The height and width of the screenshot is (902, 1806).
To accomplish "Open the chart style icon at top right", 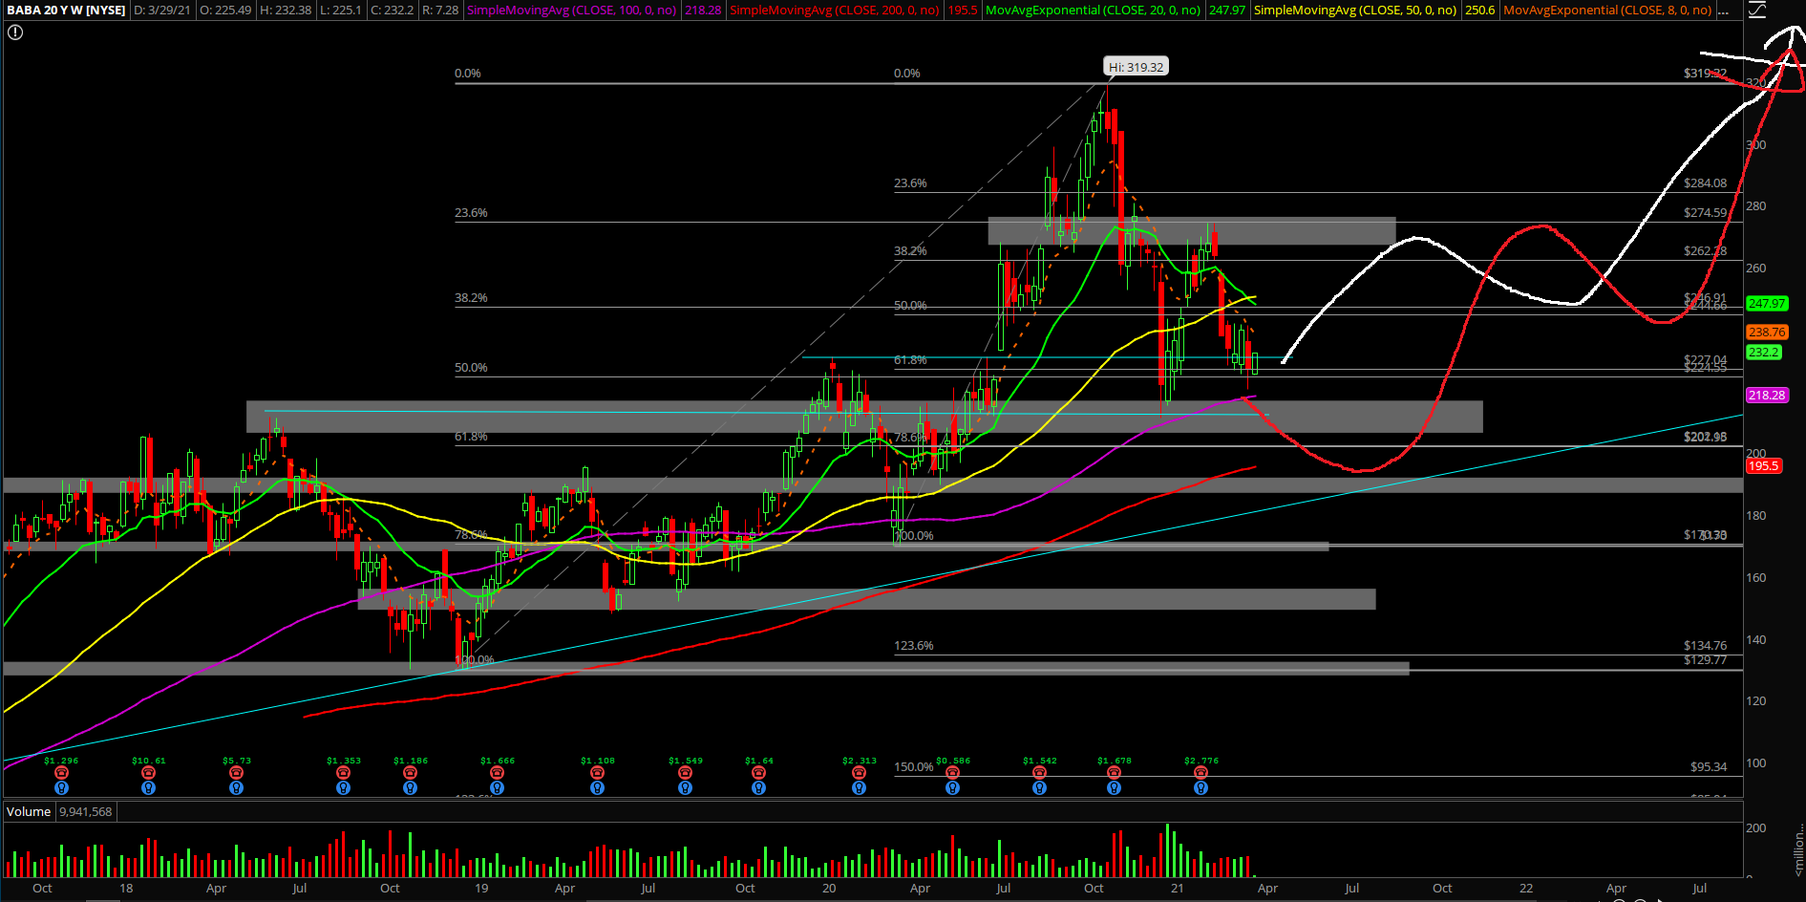I will coord(1756,11).
